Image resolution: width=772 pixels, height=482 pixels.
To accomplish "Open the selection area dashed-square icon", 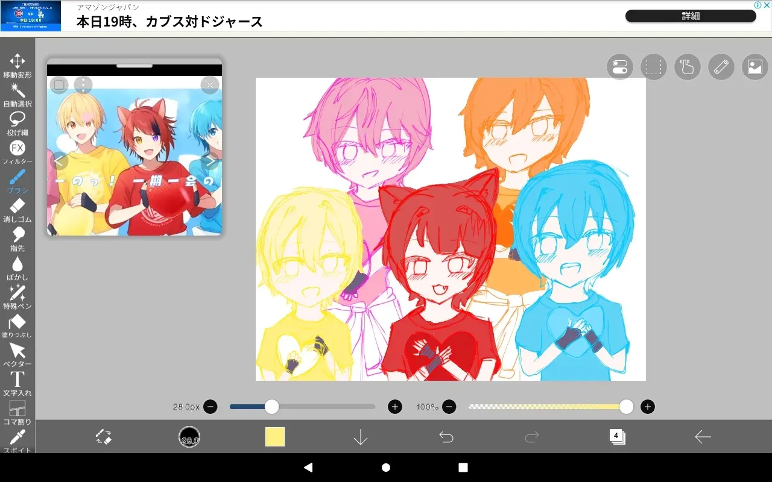I will pos(654,67).
